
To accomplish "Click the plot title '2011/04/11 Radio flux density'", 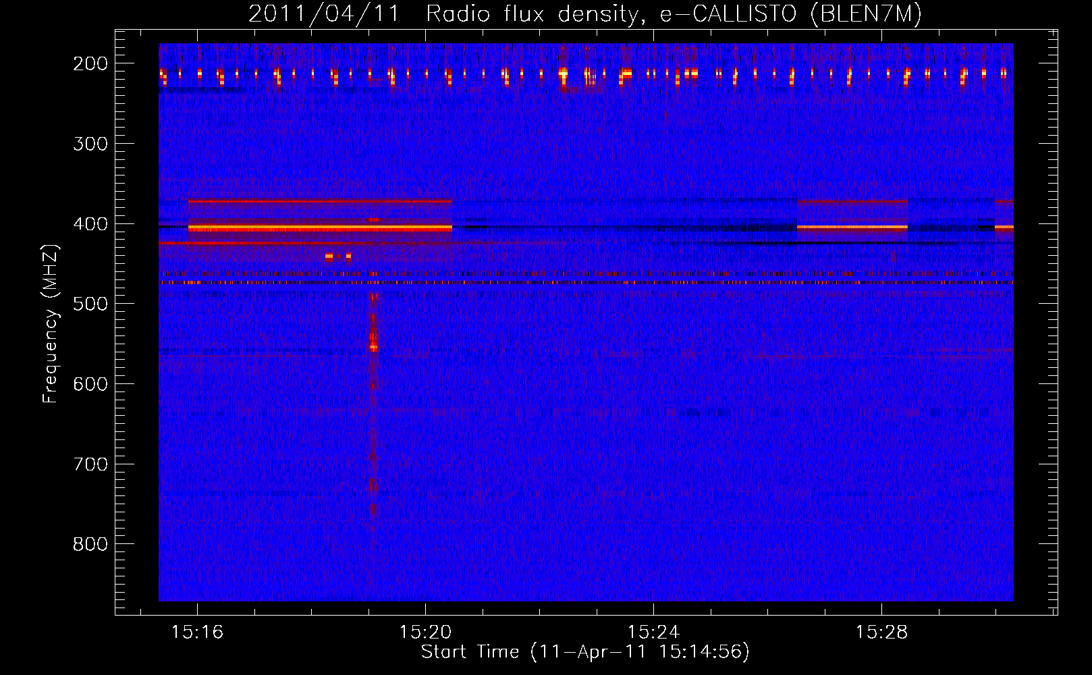I will [442, 14].
